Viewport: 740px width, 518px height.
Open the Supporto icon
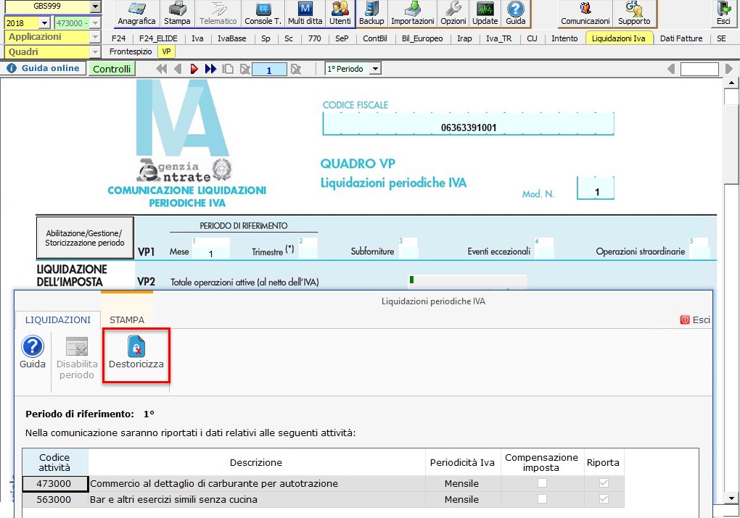634,14
